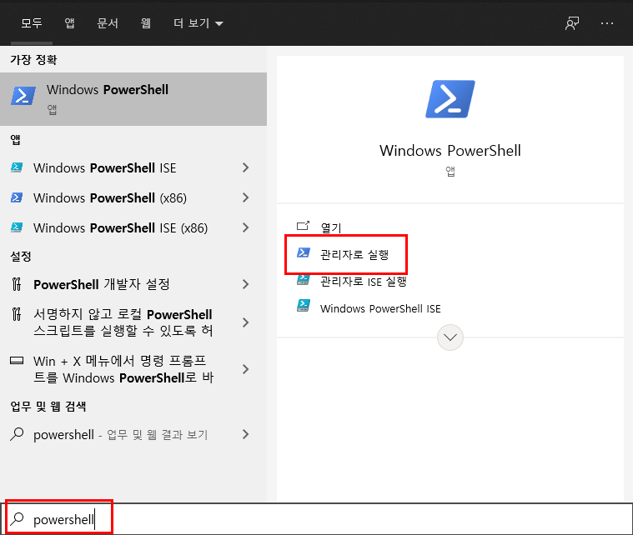Select the Windows PowerShell ISE app result

click(133, 167)
